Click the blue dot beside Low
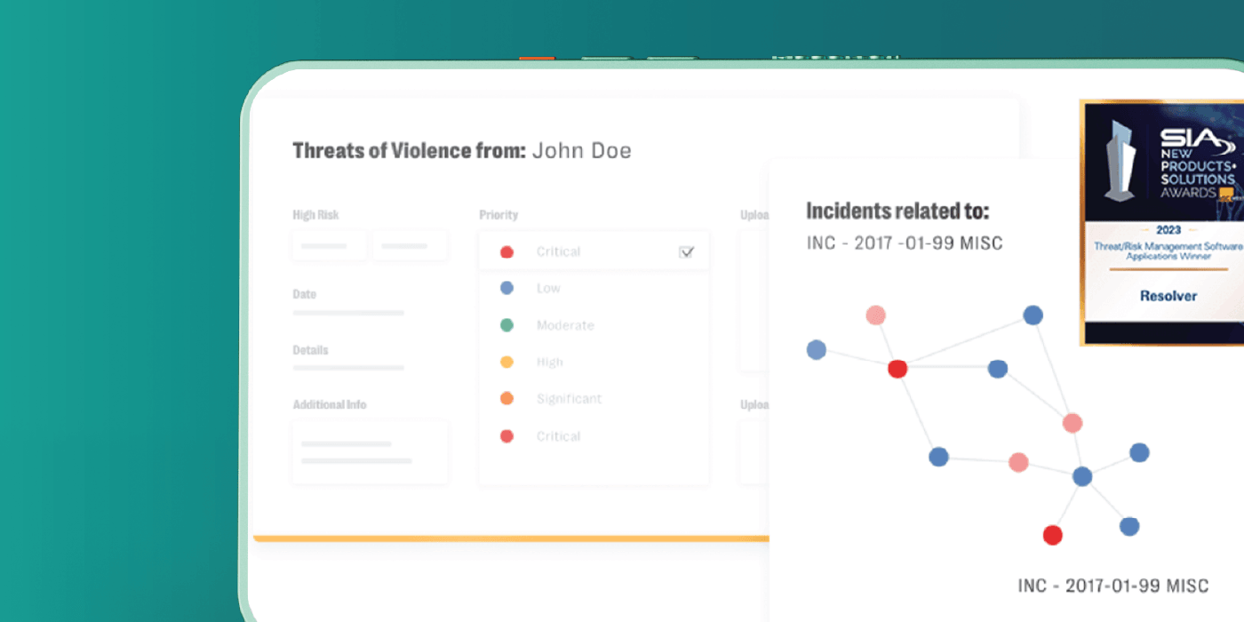Screen dimensions: 1244x622 tap(506, 288)
